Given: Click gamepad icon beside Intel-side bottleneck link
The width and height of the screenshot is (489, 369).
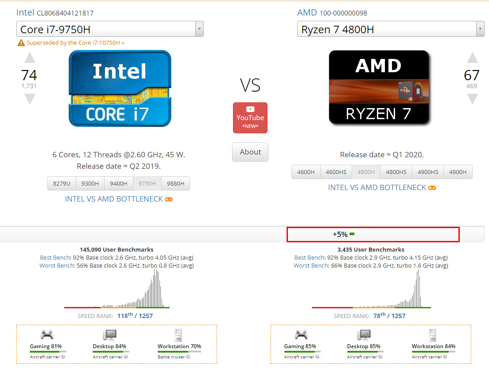Looking at the screenshot, I should 169,199.
